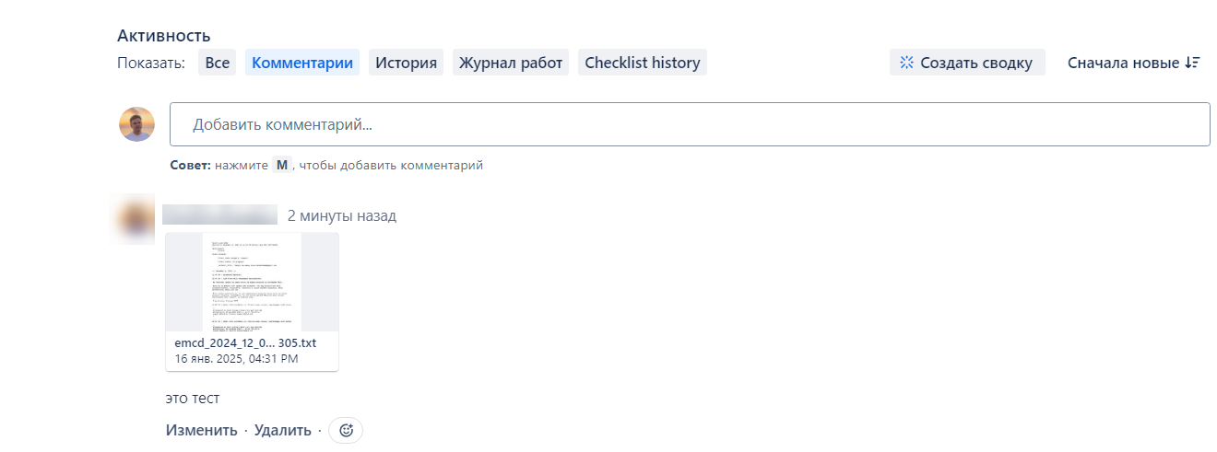Toggle the Сначала новые sort order
Image resolution: width=1217 pixels, height=452 pixels.
1133,63
